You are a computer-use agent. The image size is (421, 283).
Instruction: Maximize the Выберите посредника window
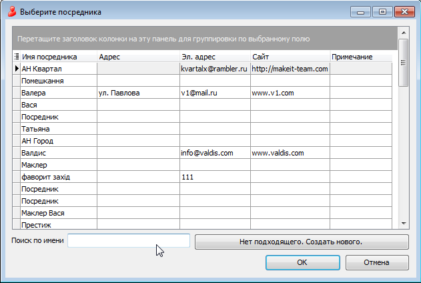point(382,11)
